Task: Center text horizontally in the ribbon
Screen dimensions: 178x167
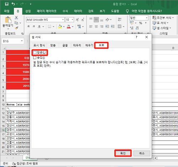Action: (x=96, y=26)
